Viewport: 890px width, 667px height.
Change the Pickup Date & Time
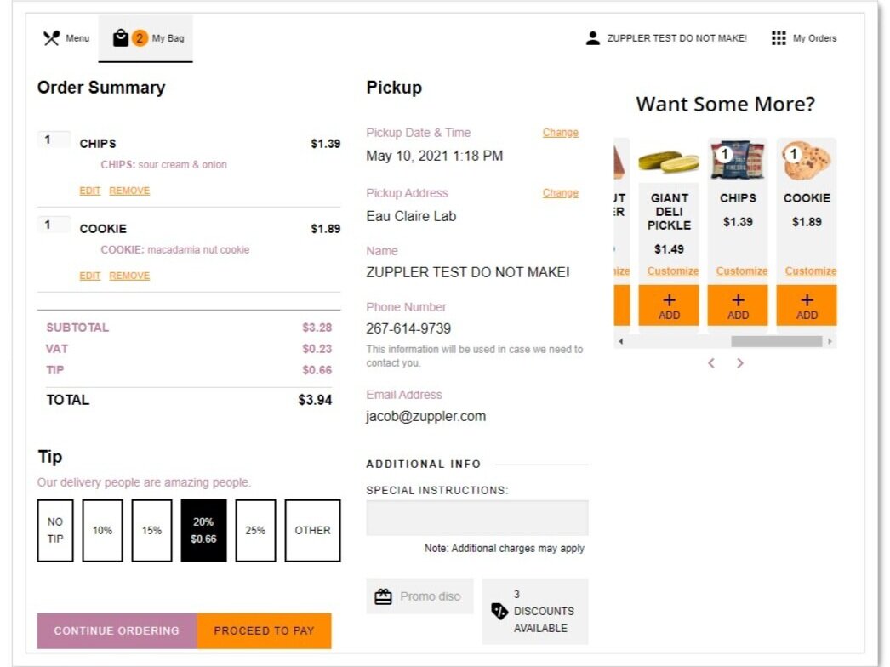pyautogui.click(x=560, y=132)
